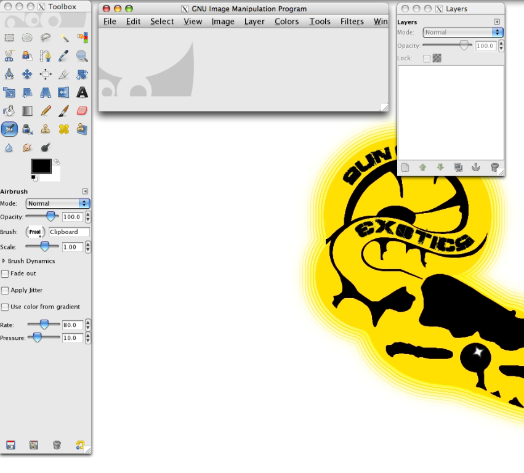
Task: Select the Free Select lasso tool
Action: pos(46,38)
